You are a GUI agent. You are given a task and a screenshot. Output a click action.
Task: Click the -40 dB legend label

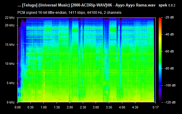click(169, 34)
